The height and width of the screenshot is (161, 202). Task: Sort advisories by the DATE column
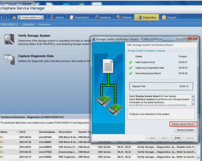(x=29, y=132)
